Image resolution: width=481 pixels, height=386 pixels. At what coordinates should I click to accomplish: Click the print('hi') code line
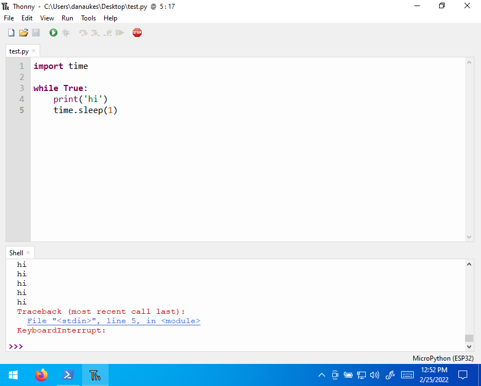(80, 99)
